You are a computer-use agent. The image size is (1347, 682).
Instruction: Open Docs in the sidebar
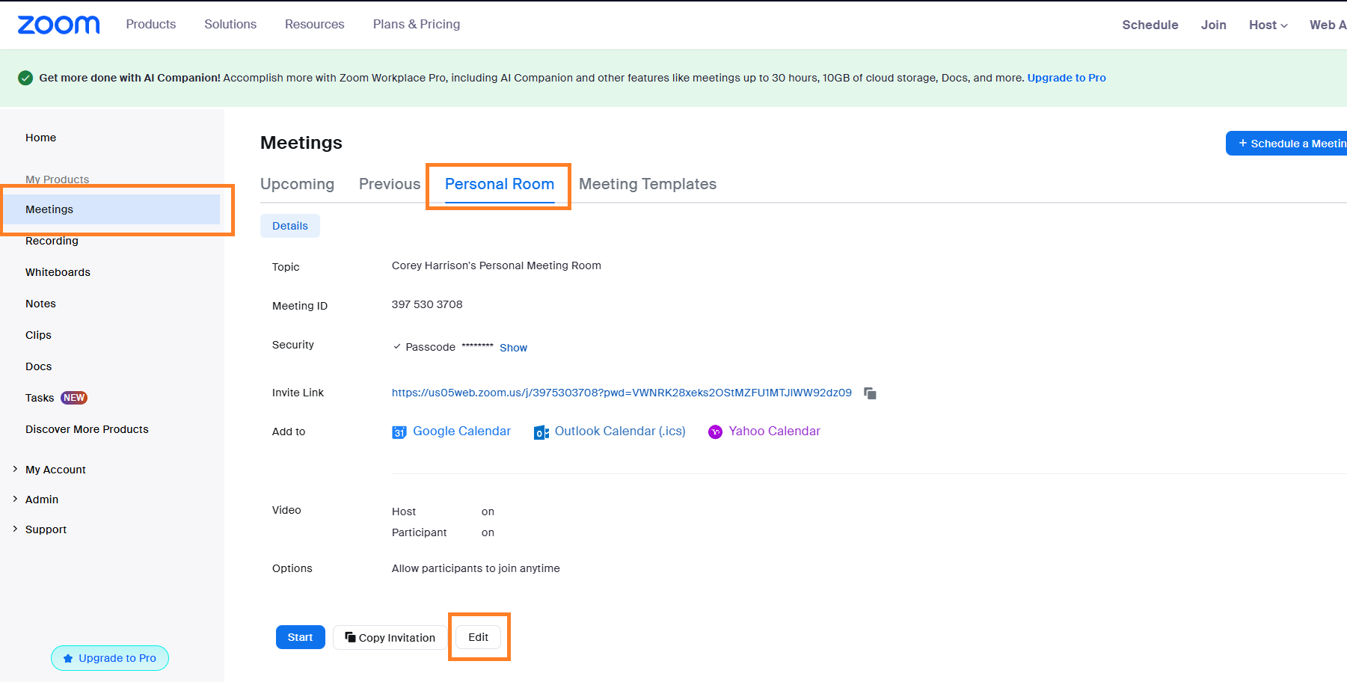pos(38,366)
